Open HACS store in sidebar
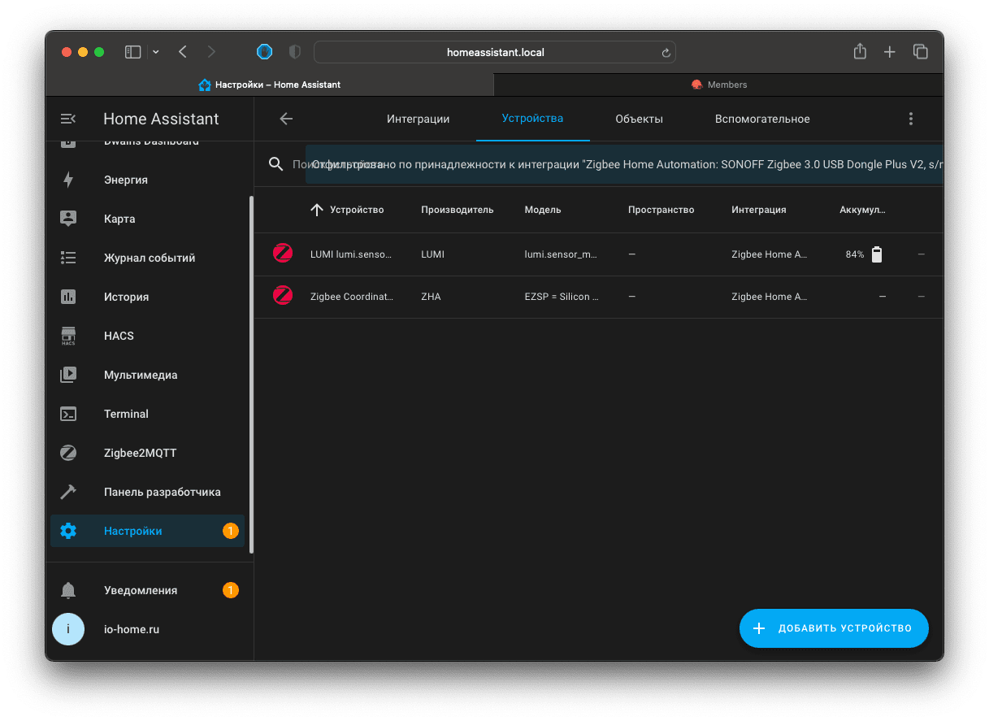Screen dimensions: 989x721 click(119, 336)
